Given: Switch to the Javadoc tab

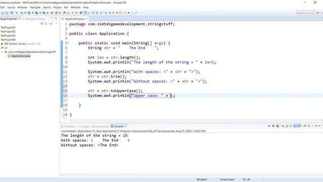Looking at the screenshot, I should (84, 126).
